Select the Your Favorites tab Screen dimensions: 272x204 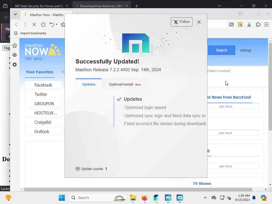point(40,72)
